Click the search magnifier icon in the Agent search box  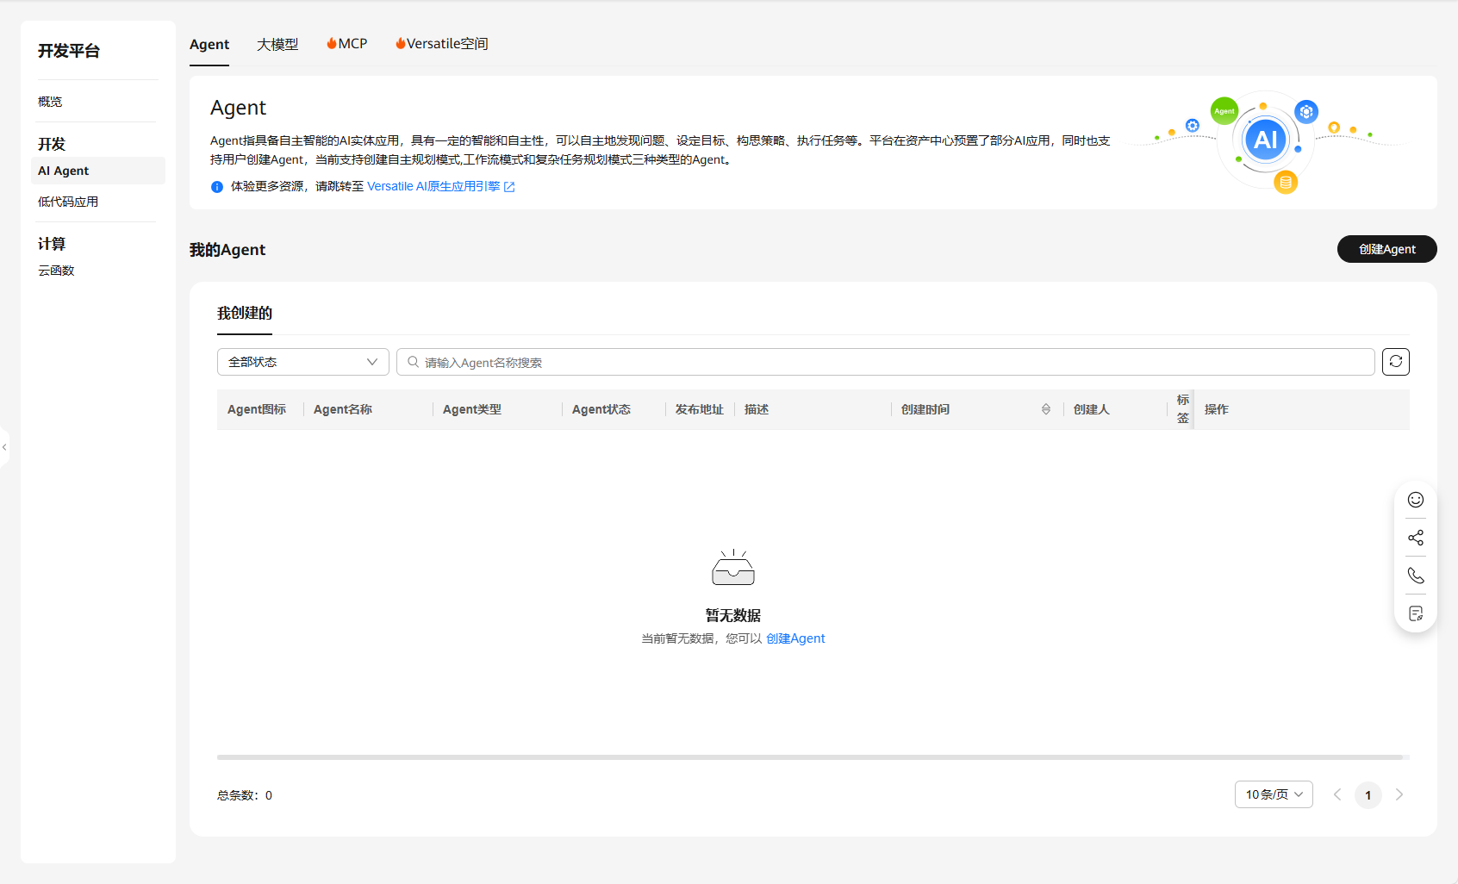(414, 362)
